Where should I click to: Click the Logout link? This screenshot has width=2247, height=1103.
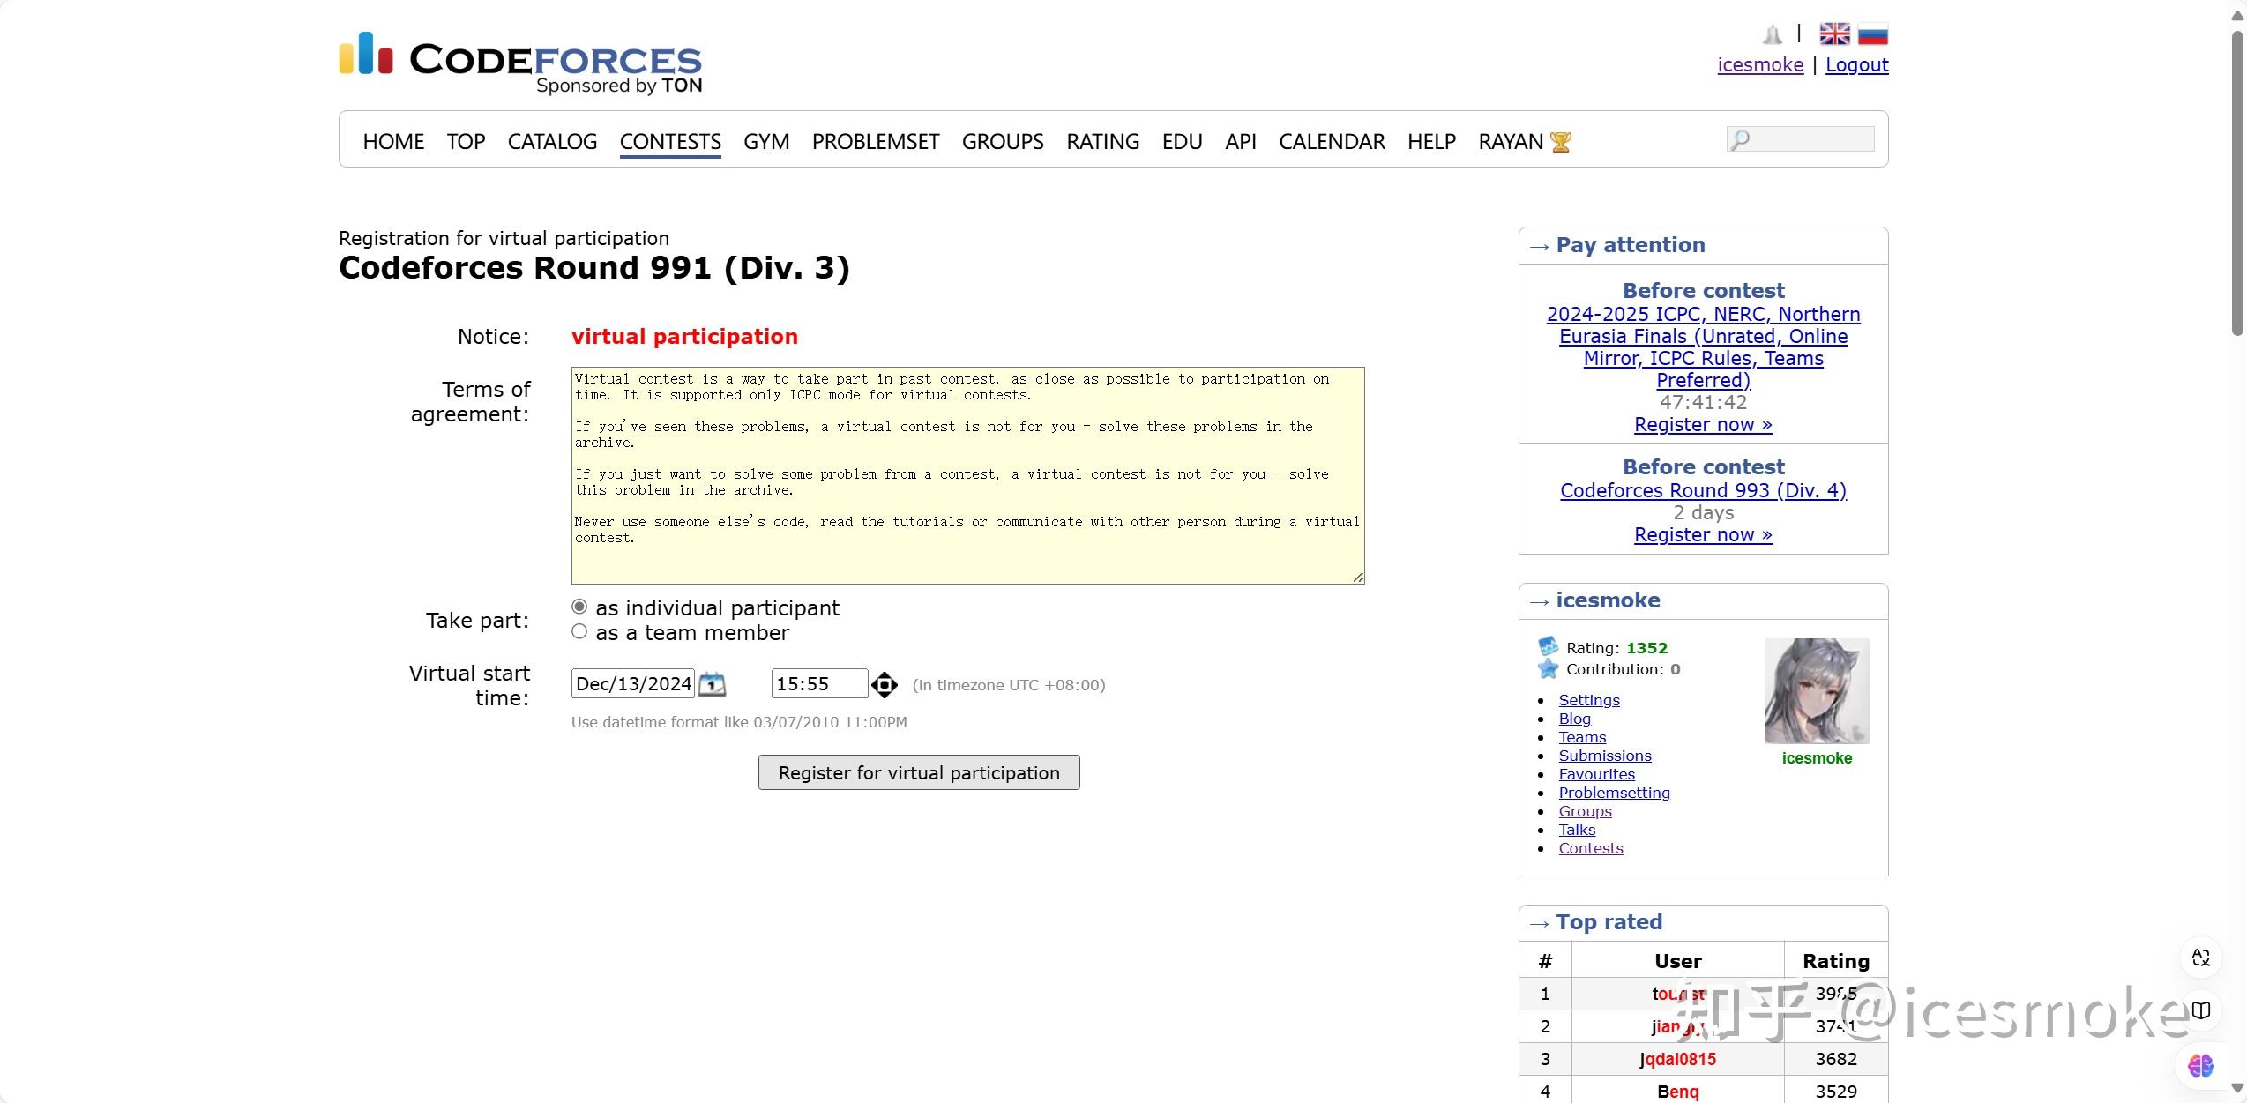pyautogui.click(x=1856, y=64)
